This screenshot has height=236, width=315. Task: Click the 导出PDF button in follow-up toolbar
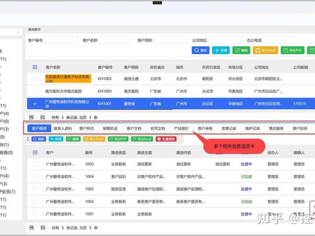pos(118,139)
